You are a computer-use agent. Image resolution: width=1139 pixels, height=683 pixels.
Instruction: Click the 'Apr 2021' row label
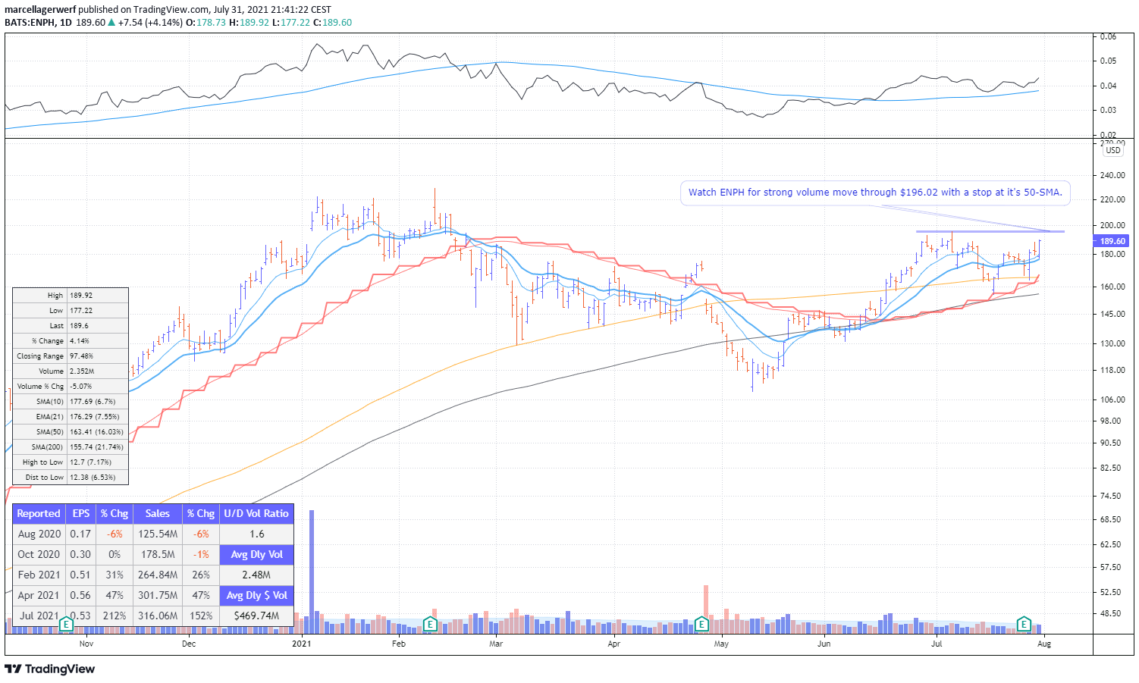tap(39, 596)
